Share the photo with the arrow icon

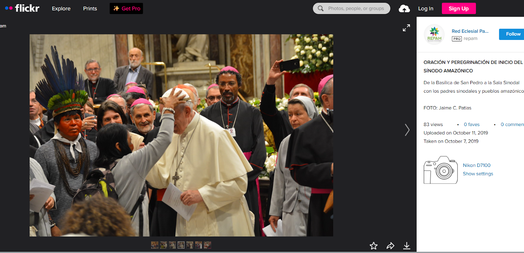[390, 246]
